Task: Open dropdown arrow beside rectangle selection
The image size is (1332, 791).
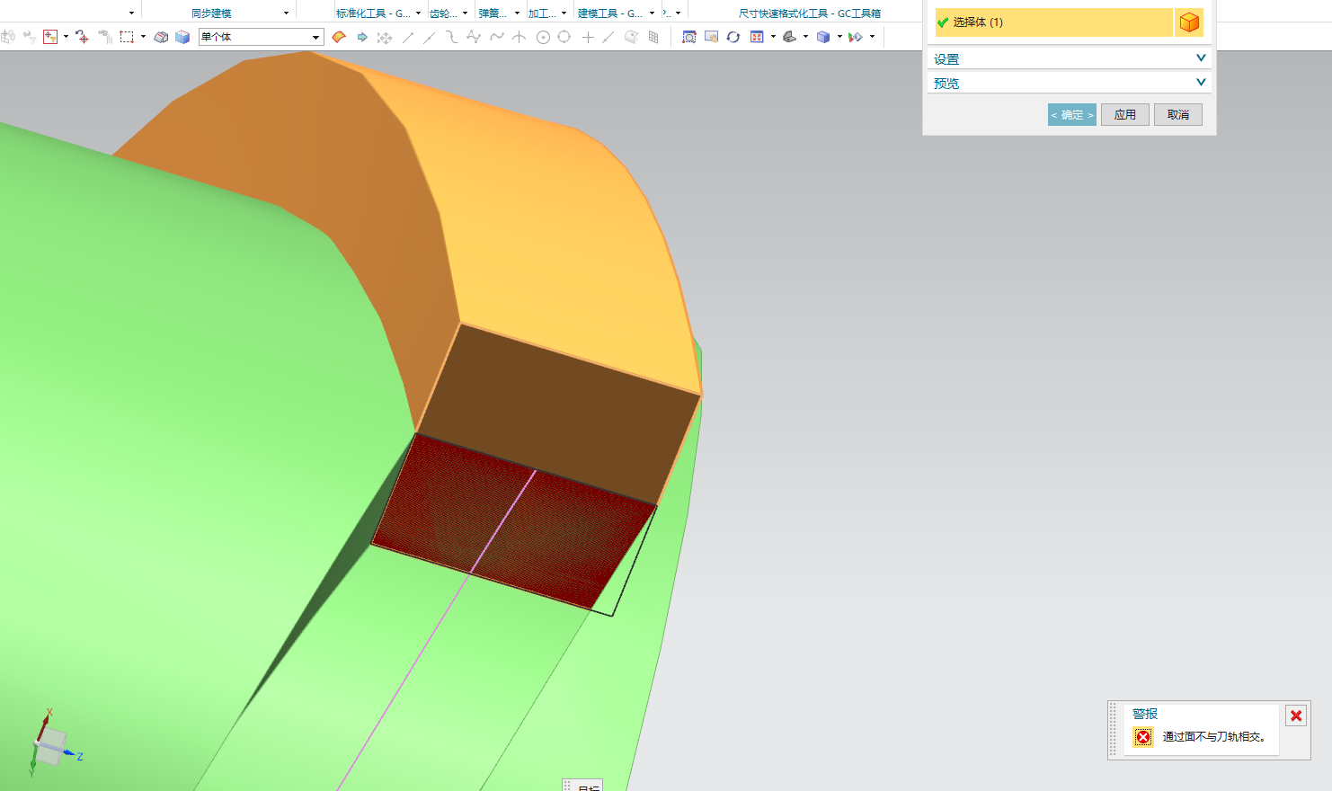Action: [x=143, y=37]
